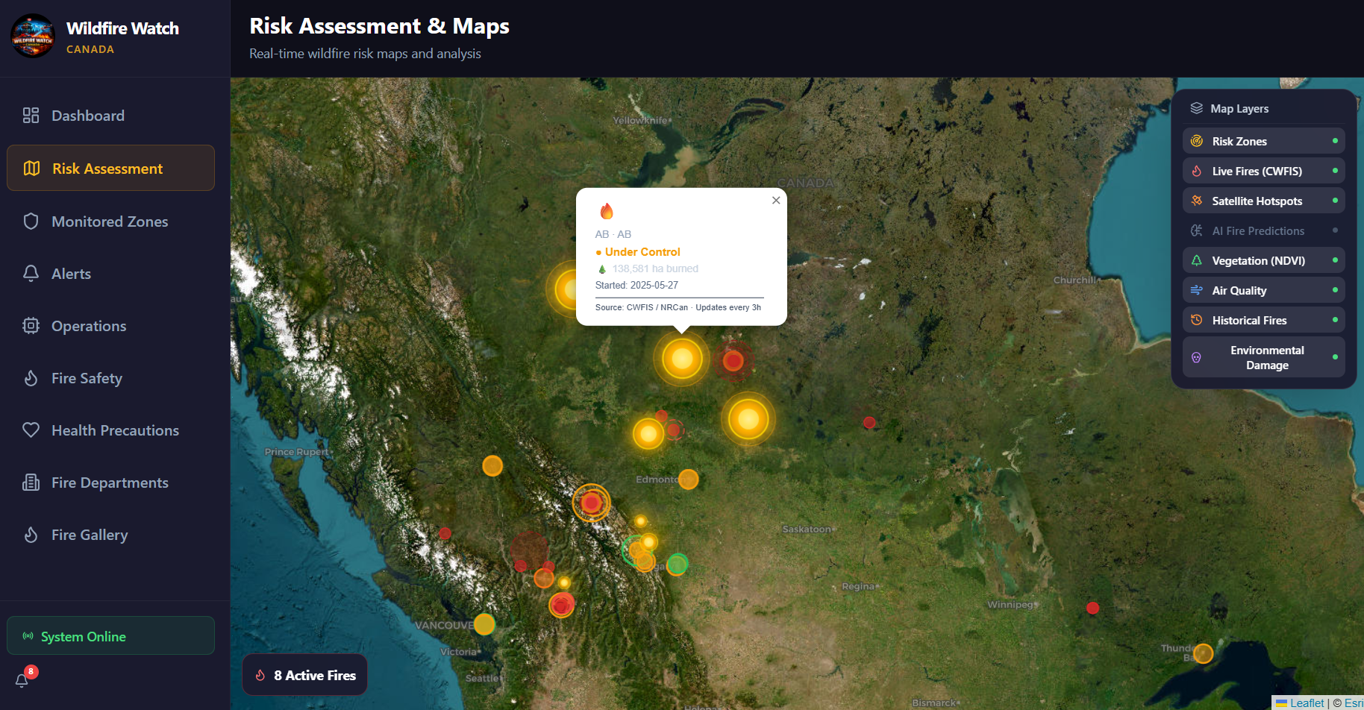The width and height of the screenshot is (1364, 710).
Task: Open Fire Safety section
Action: 110,378
